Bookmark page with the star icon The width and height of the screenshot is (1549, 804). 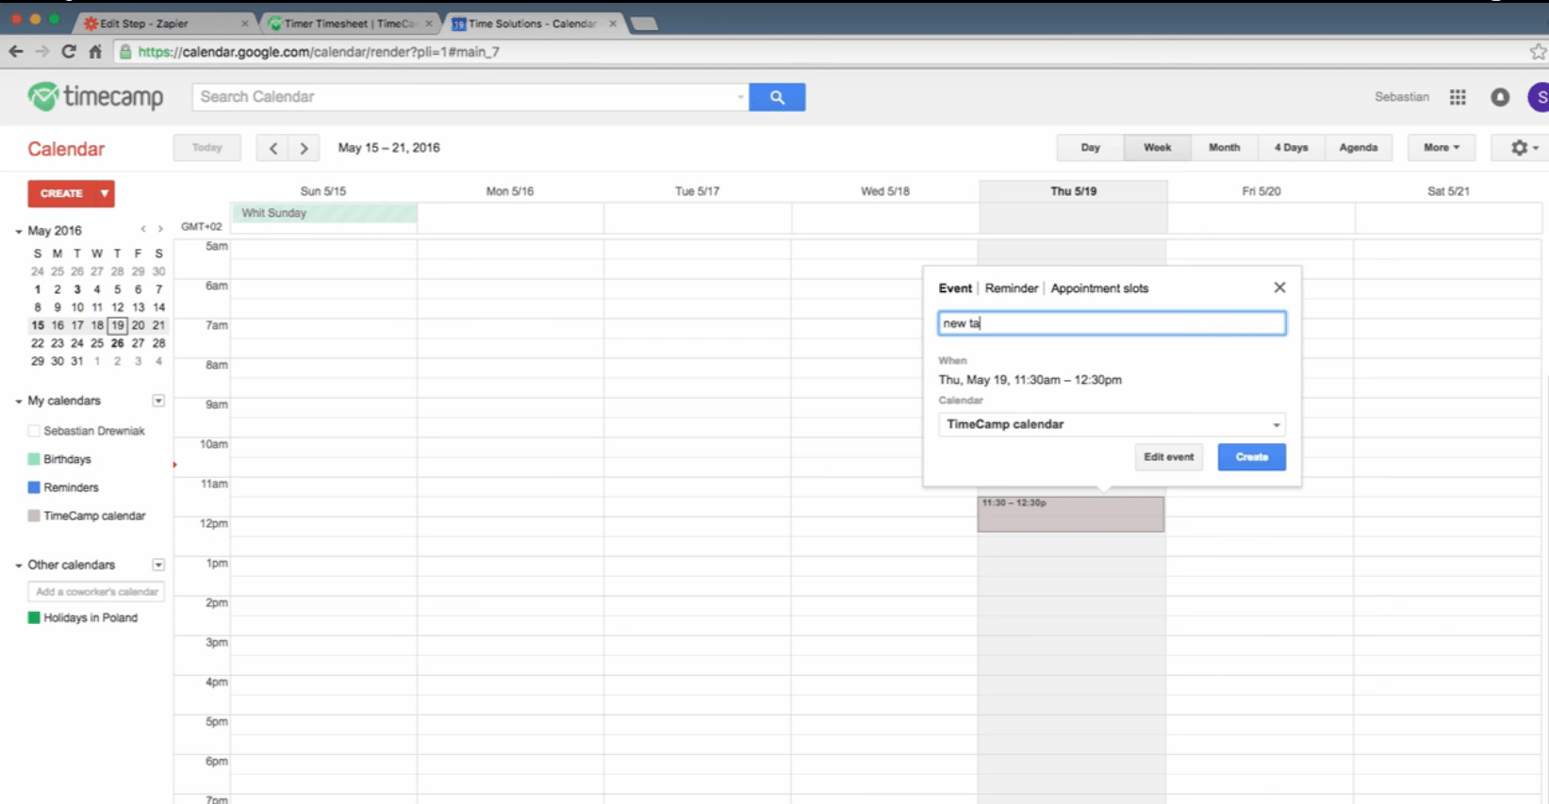[1538, 52]
